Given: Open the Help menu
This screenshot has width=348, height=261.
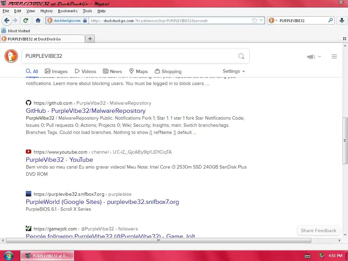Looking at the screenshot, I should pyautogui.click(x=101, y=11).
